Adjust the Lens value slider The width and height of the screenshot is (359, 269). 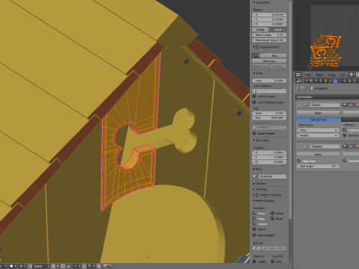269,81
